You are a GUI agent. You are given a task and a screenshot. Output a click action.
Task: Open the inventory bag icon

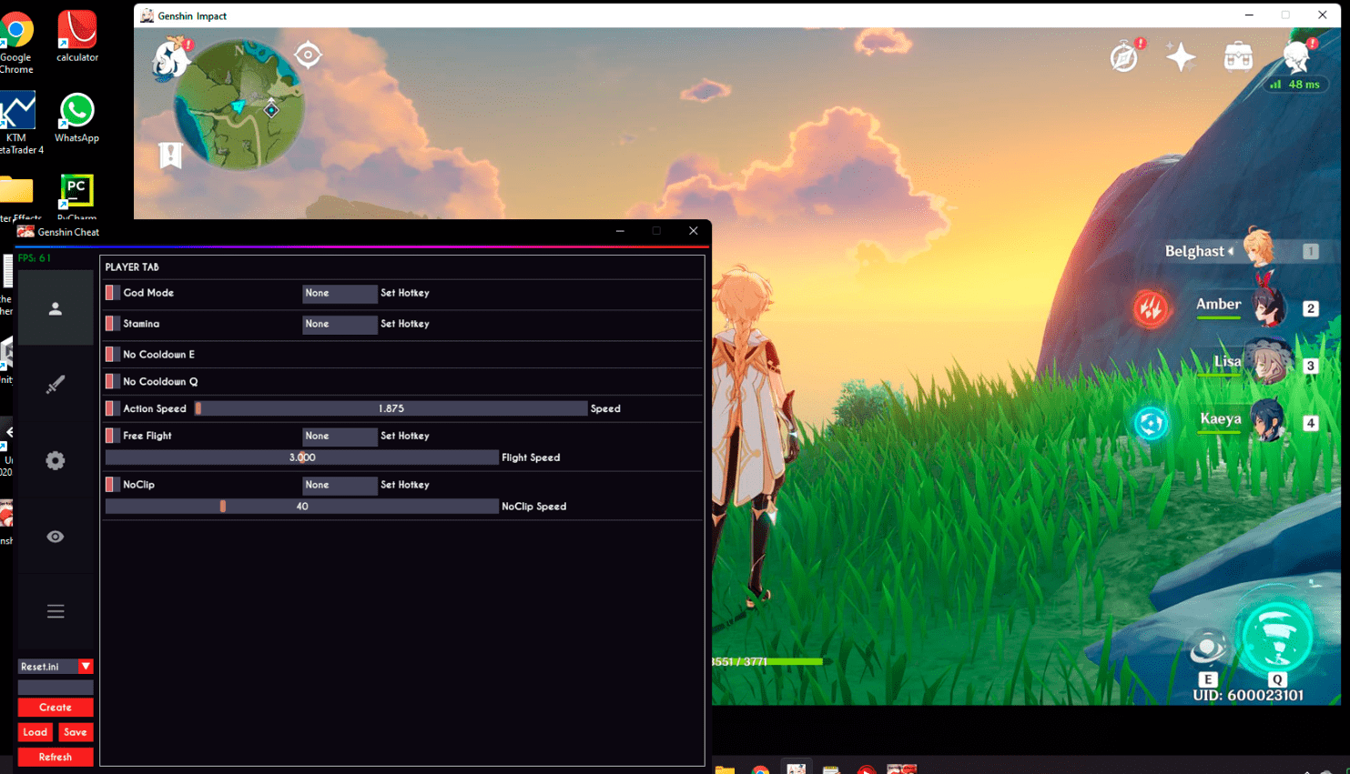(x=1238, y=56)
